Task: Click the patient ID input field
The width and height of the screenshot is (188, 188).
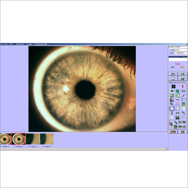Action: pos(180,50)
